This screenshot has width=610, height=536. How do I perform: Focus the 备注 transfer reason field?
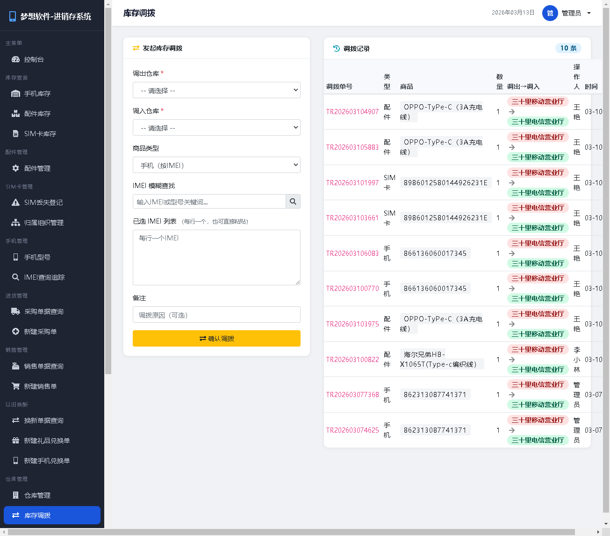coord(216,315)
